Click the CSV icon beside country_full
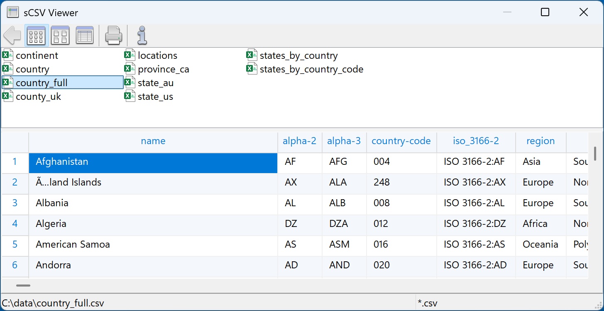 click(x=7, y=82)
